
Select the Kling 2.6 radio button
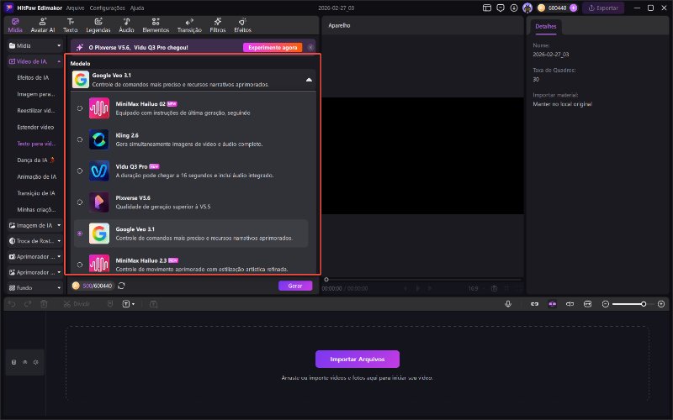80,139
